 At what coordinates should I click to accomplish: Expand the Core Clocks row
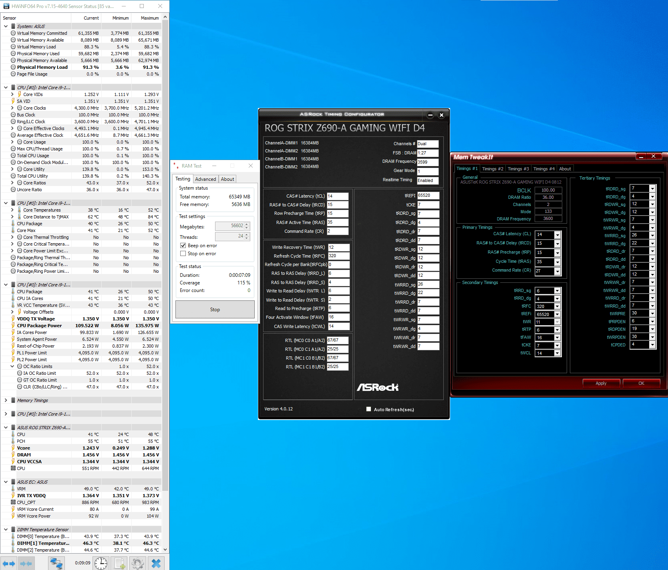12,108
